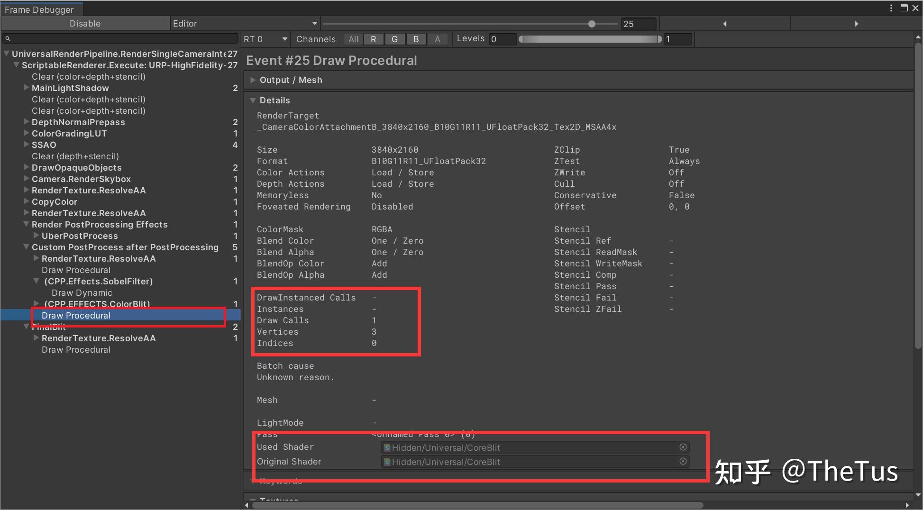The height and width of the screenshot is (510, 923).
Task: Step to next event with right arrow
Action: click(x=857, y=23)
